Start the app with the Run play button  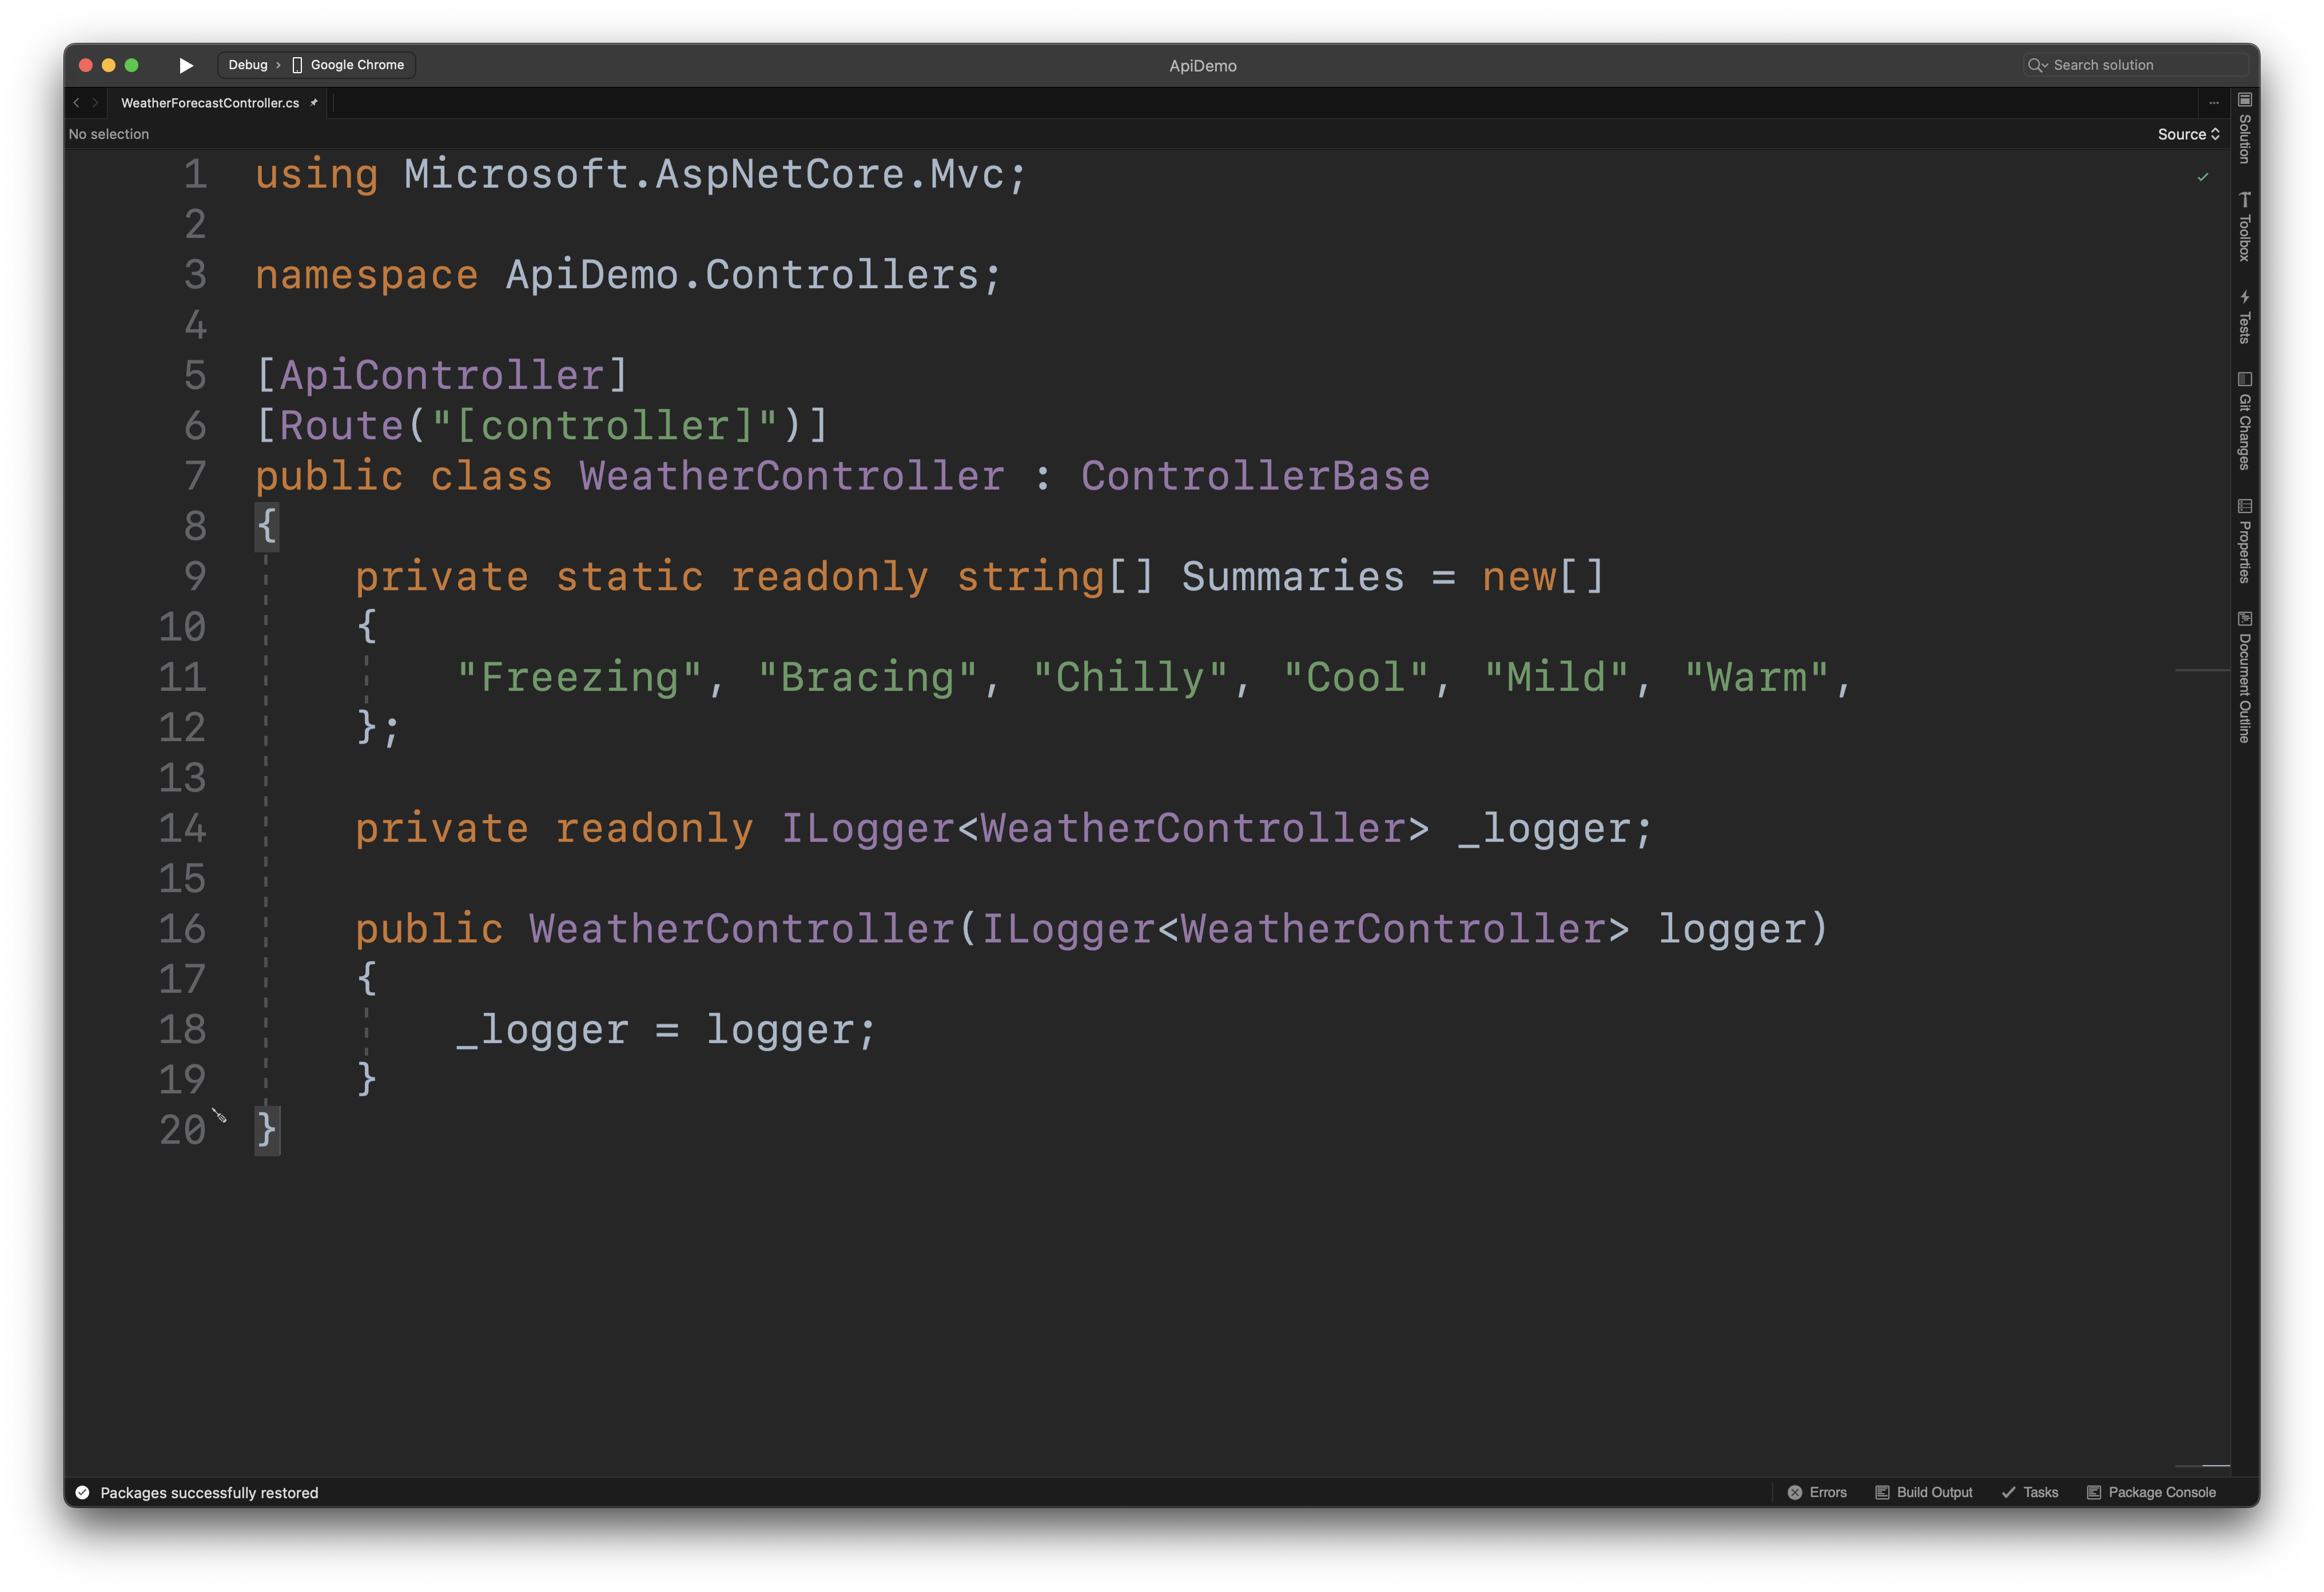(x=186, y=65)
